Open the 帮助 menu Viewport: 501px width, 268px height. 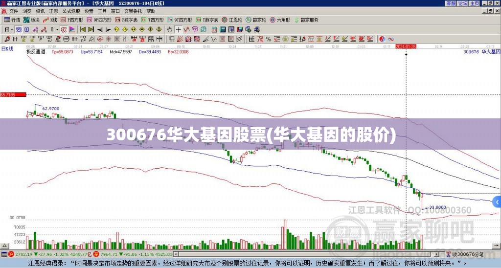pyautogui.click(x=151, y=11)
